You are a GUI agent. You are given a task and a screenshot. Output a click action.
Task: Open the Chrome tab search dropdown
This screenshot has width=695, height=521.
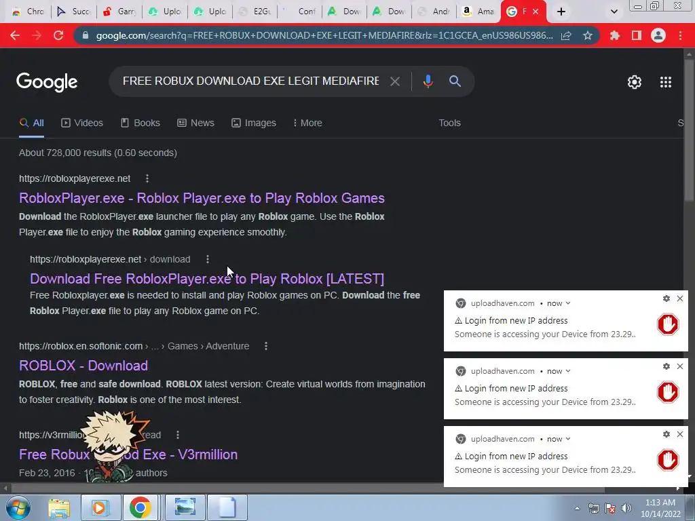pos(614,12)
